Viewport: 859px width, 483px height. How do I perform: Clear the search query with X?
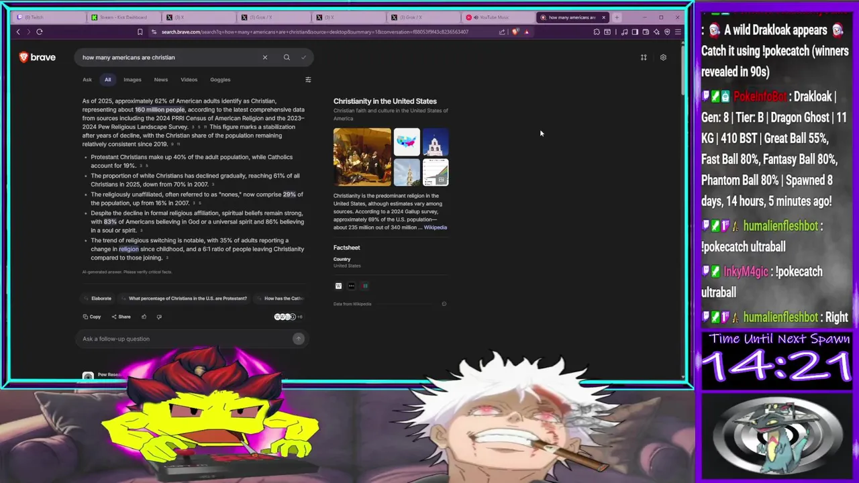[265, 57]
